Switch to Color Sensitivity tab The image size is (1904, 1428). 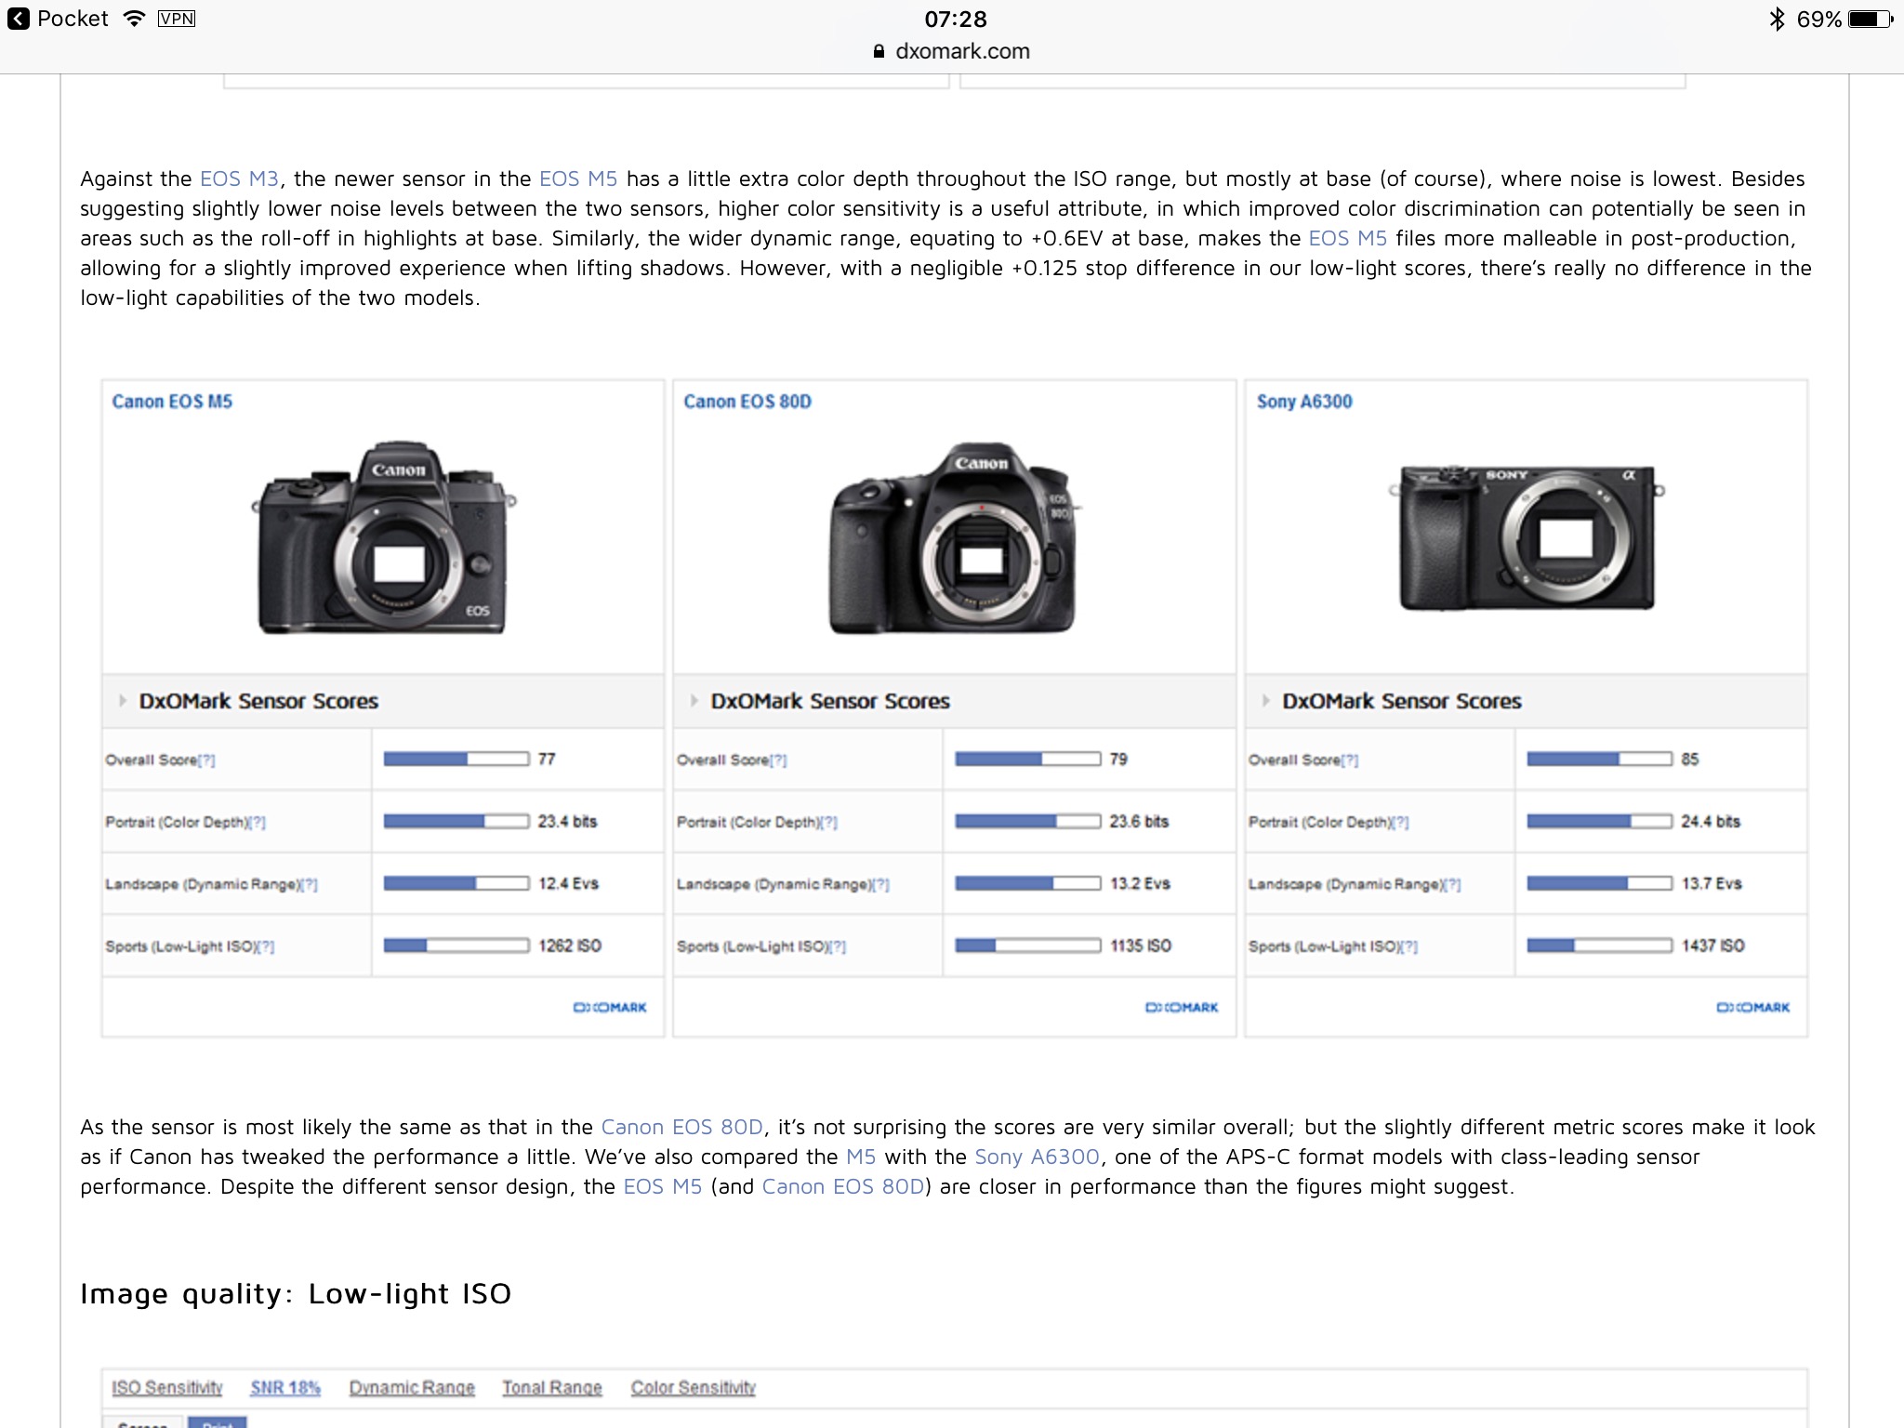(694, 1387)
